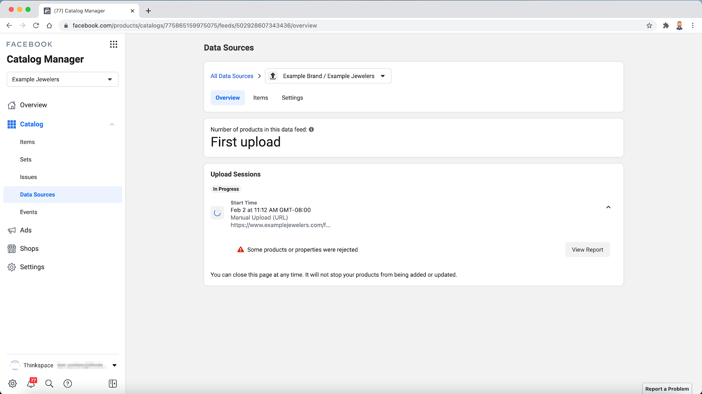The width and height of the screenshot is (702, 394).
Task: Click the examplejewelers.com feed URL
Action: pyautogui.click(x=280, y=225)
